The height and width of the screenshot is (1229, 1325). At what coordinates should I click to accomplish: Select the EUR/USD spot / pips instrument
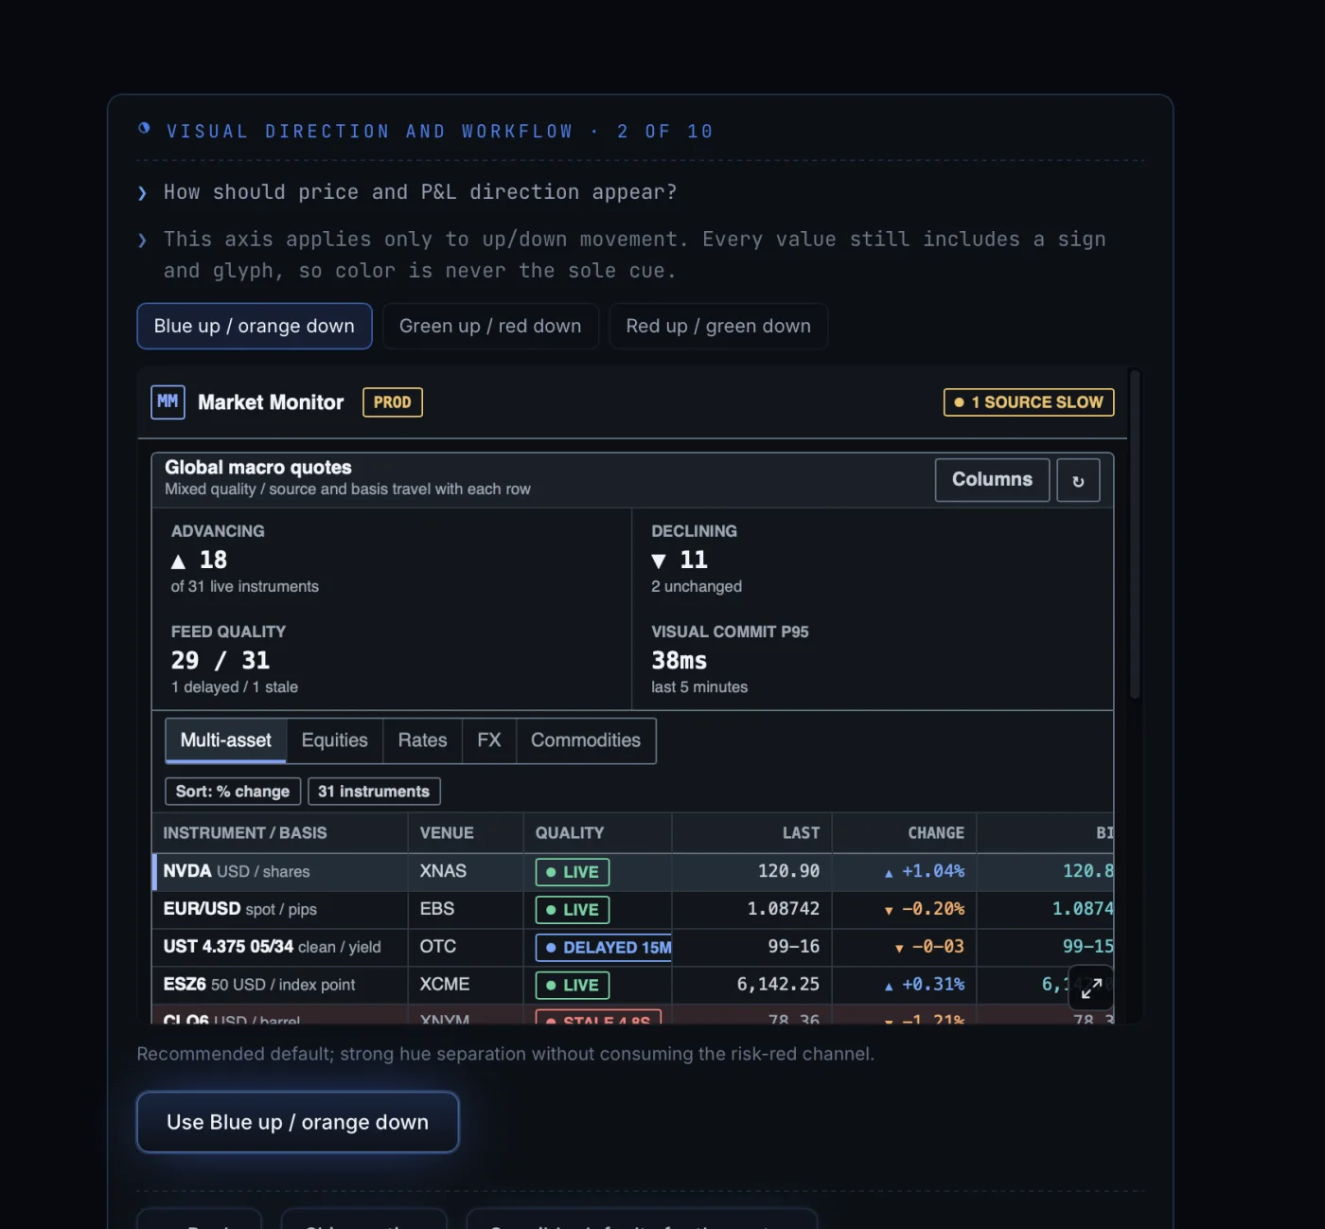pyautogui.click(x=240, y=909)
